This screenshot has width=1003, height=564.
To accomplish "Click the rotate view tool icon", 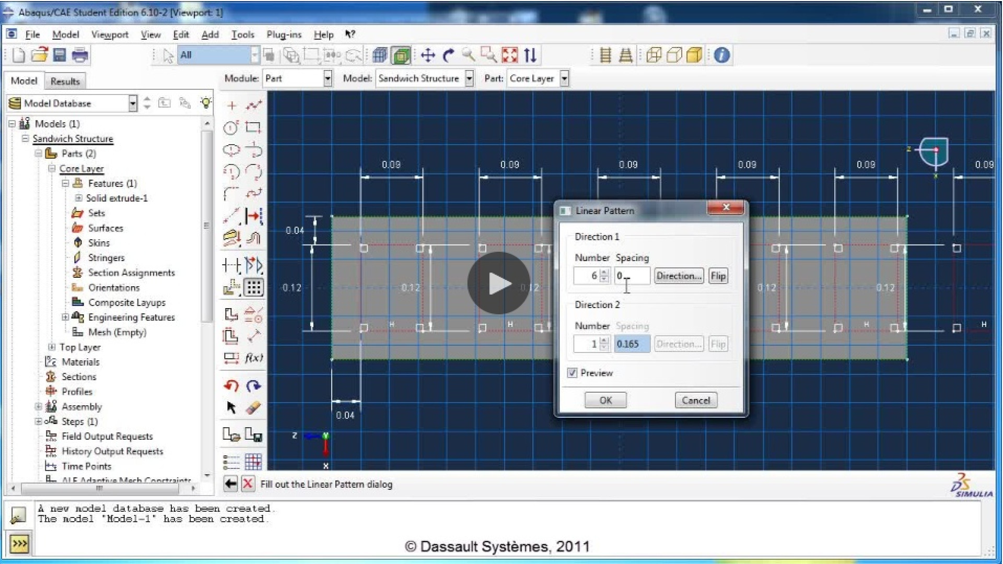I will (x=448, y=55).
